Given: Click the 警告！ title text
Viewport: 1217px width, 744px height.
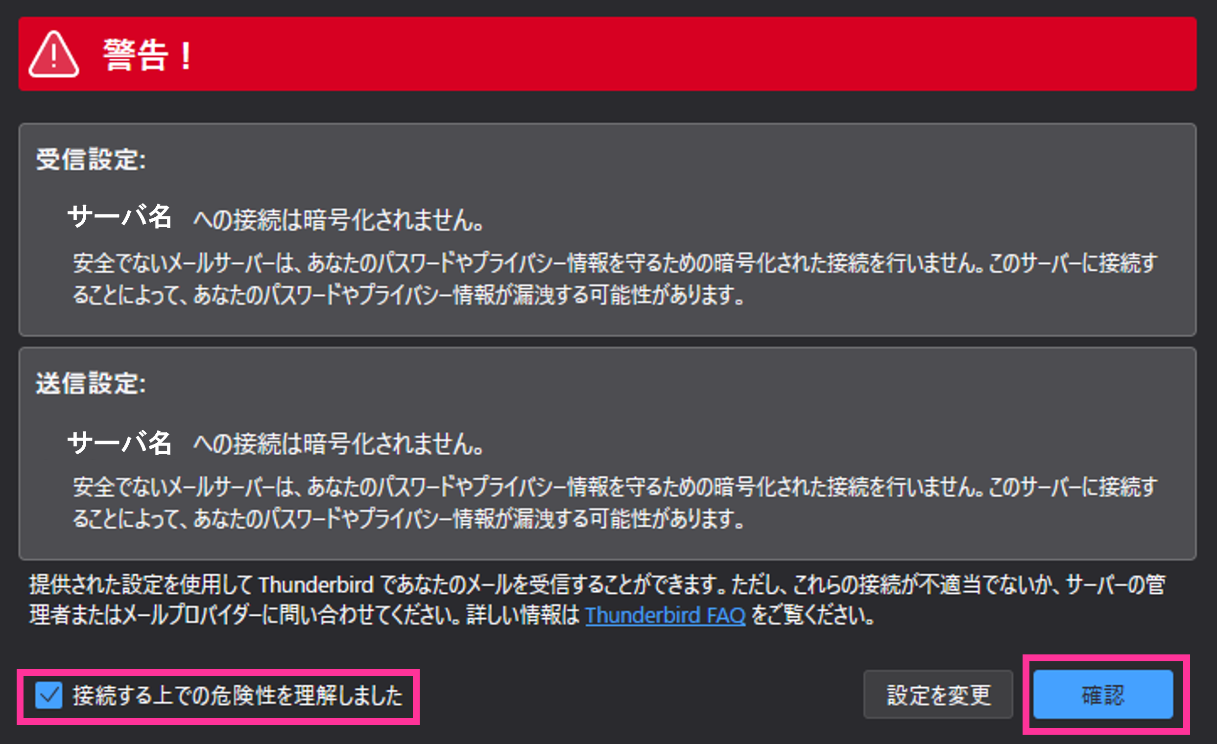Looking at the screenshot, I should click(148, 55).
